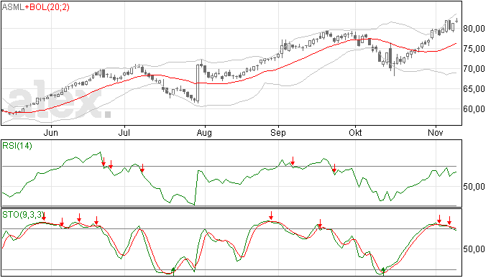Image resolution: width=496 pixels, height=278 pixels.
Task: Click the RSI(14) indicator label
Action: click(x=17, y=146)
